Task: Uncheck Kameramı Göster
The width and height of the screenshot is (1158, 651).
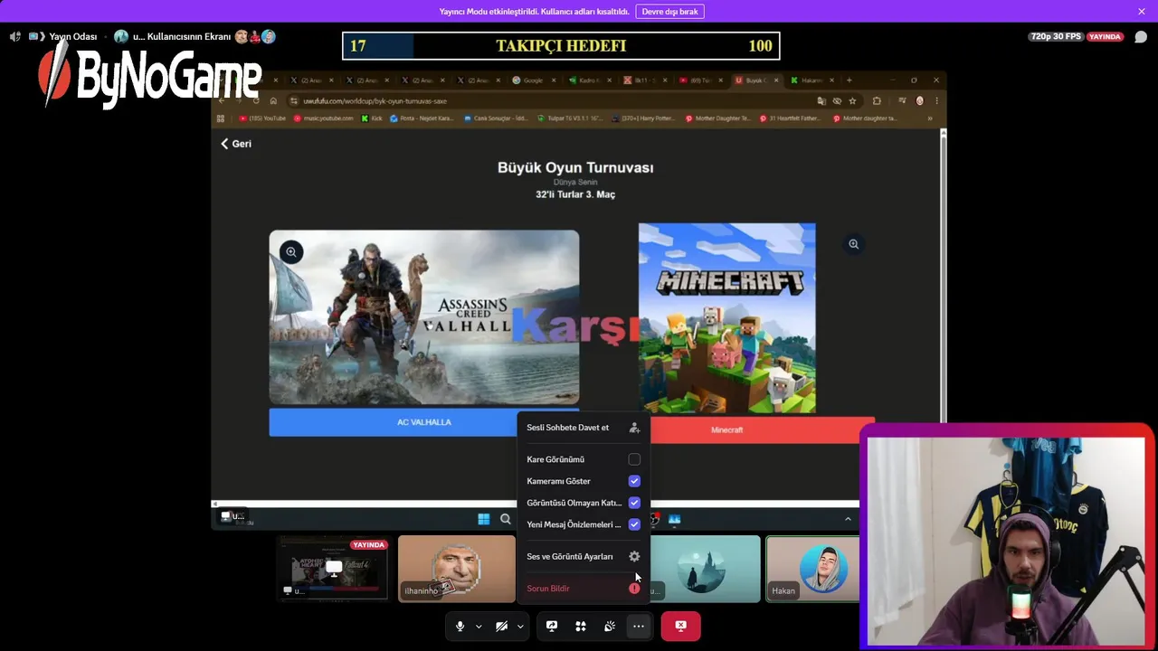Action: (634, 481)
